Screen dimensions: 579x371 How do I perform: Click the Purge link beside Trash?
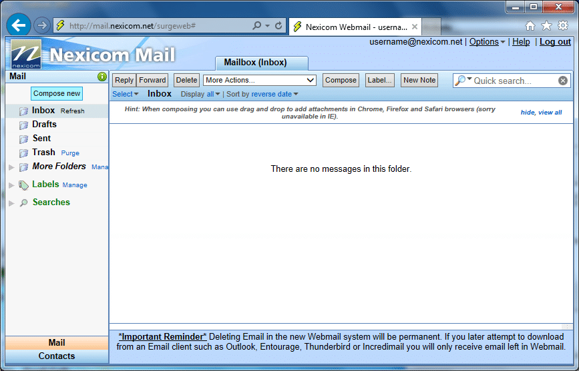pyautogui.click(x=70, y=153)
